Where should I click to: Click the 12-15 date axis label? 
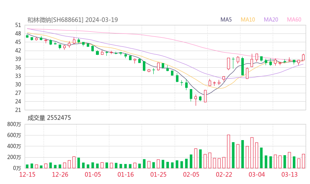(x=27, y=174)
